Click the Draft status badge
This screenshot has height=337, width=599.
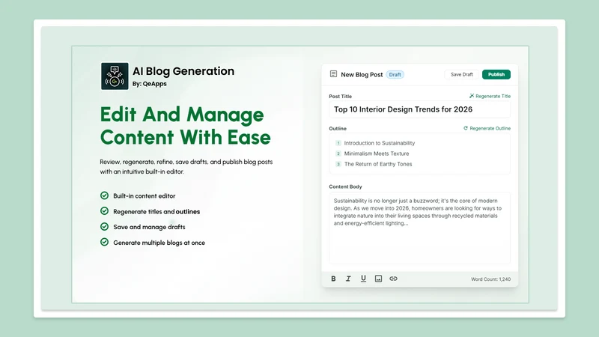395,74
